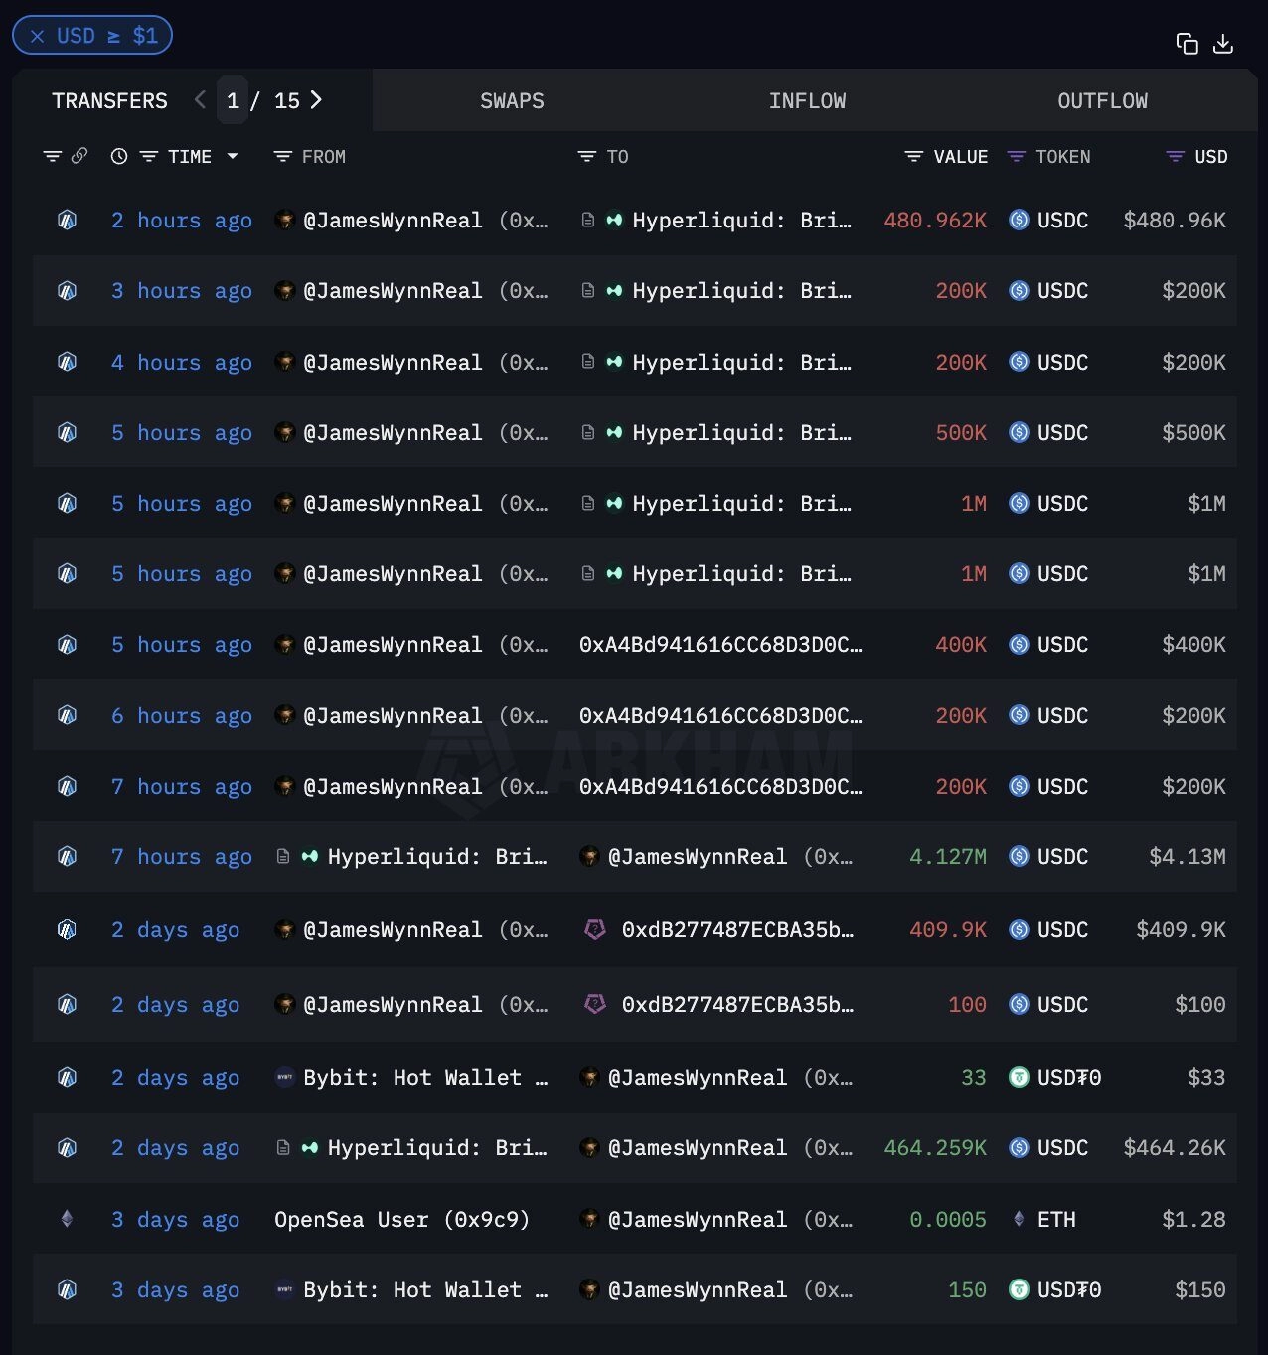Select the $409.9K USD amount
The height and width of the screenshot is (1355, 1268).
(1181, 930)
